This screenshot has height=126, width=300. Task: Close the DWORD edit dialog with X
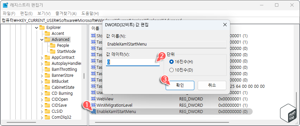(x=225, y=25)
